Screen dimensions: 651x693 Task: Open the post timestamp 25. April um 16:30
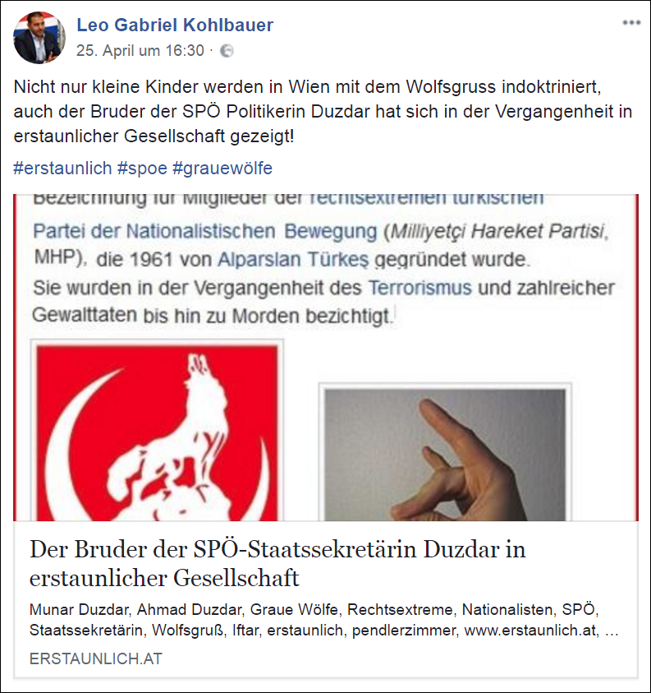pyautogui.click(x=140, y=51)
